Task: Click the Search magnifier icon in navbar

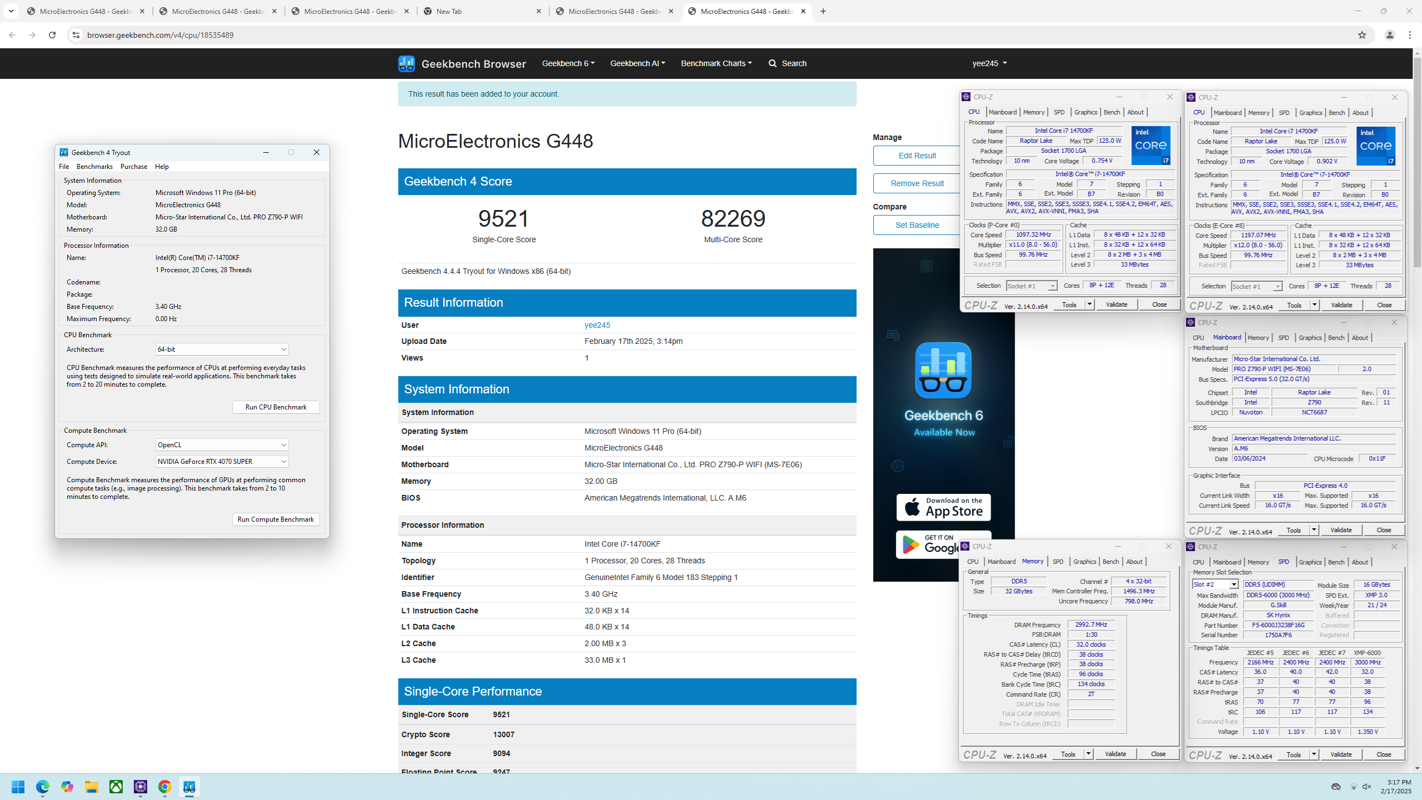Action: (x=773, y=63)
